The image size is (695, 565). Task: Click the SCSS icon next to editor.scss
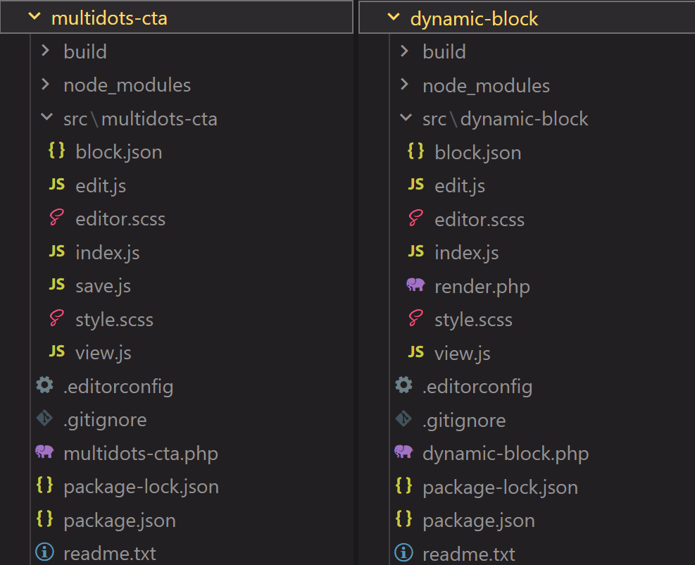[57, 219]
